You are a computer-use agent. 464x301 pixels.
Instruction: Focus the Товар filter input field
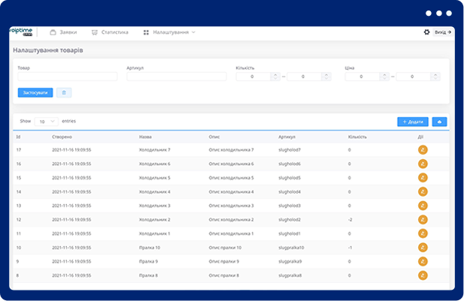click(68, 77)
